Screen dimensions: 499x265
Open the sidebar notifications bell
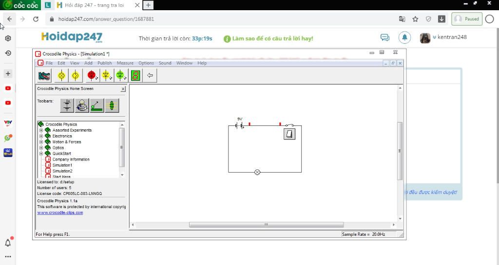[x=8, y=243]
